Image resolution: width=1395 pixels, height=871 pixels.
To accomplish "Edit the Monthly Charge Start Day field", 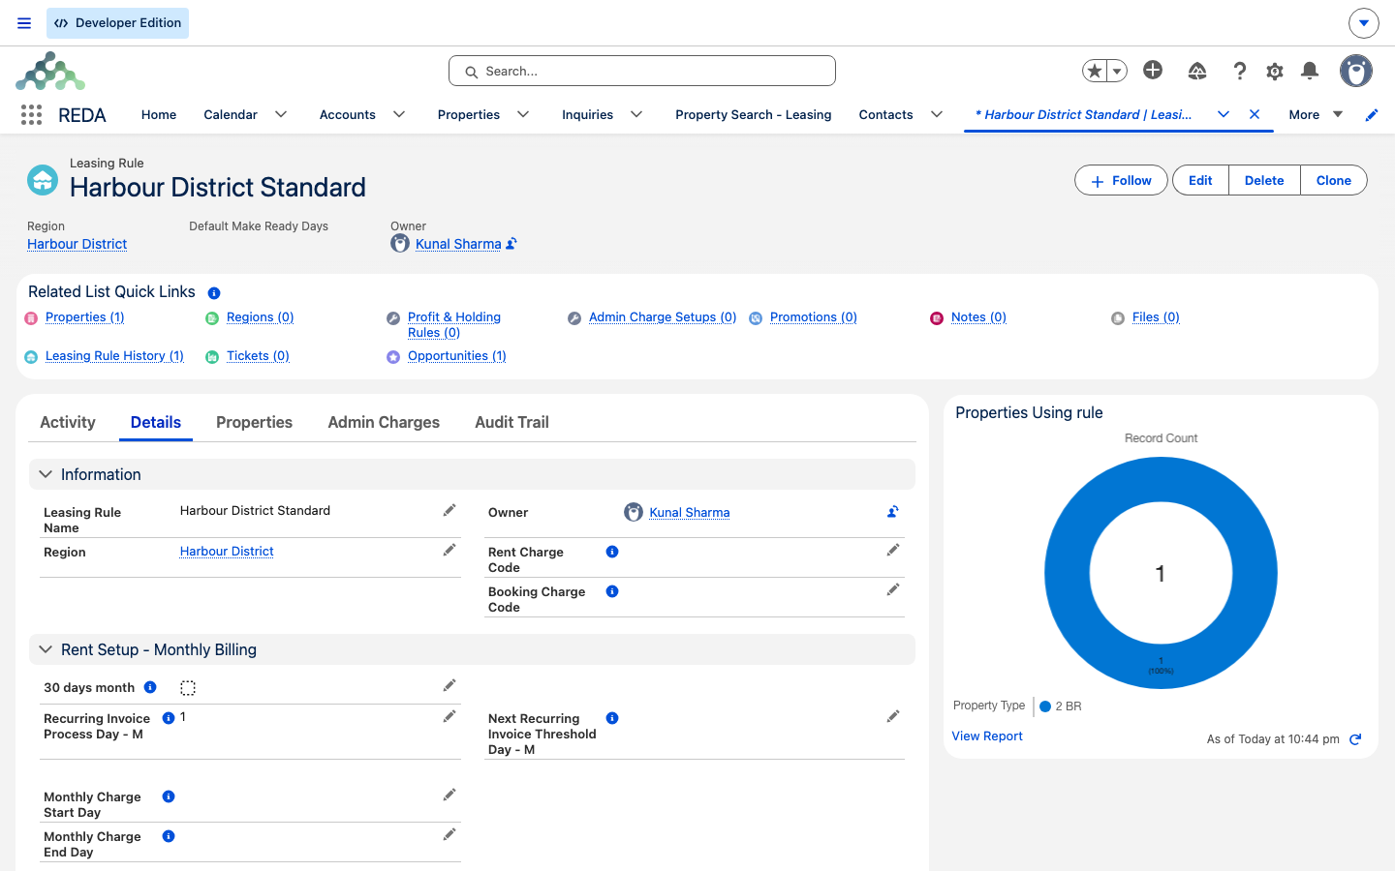I will (449, 795).
